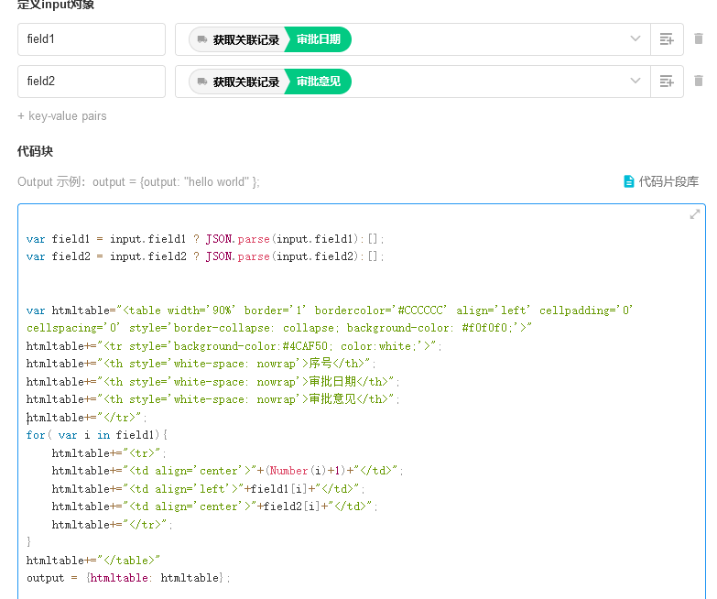Viewport: 717px width, 599px height.
Task: Open the 代码片段库 link
Action: (x=668, y=181)
